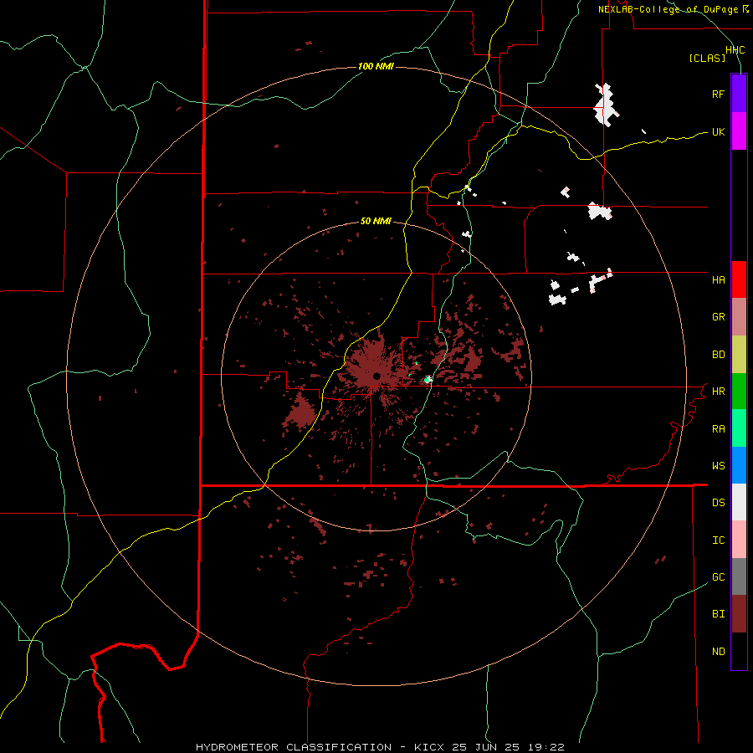Viewport: 753px width, 753px height.
Task: Click the 19:22 timestamp
Action: [x=548, y=747]
